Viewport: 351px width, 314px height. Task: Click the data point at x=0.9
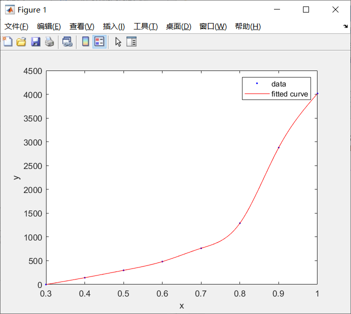point(278,147)
